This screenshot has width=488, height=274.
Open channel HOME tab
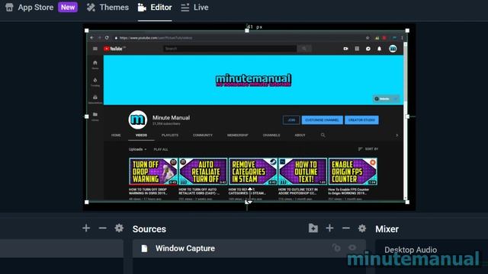pos(116,135)
